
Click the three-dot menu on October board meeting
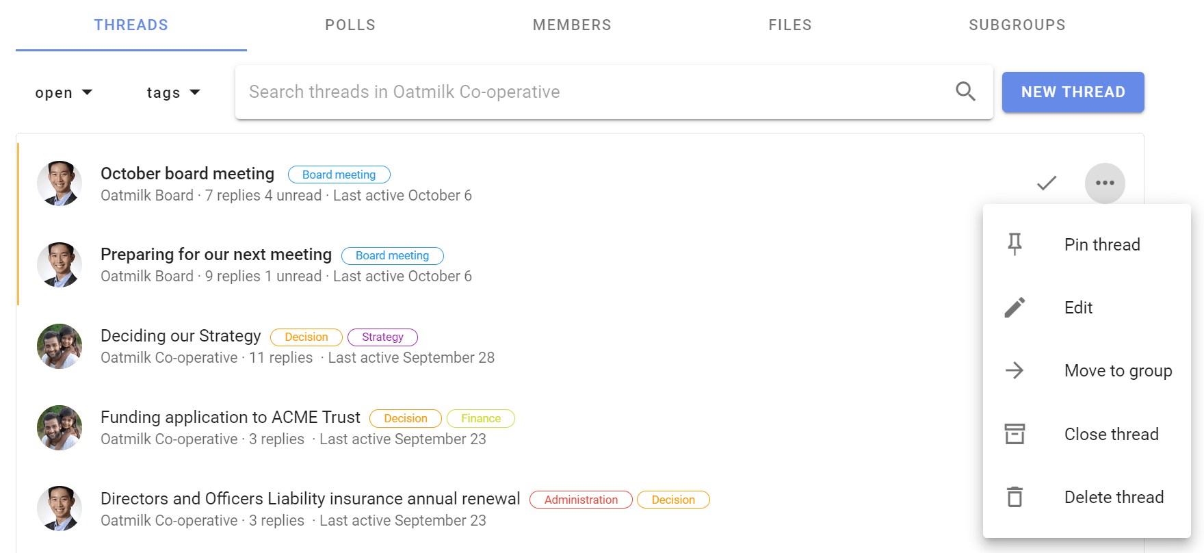(x=1105, y=183)
